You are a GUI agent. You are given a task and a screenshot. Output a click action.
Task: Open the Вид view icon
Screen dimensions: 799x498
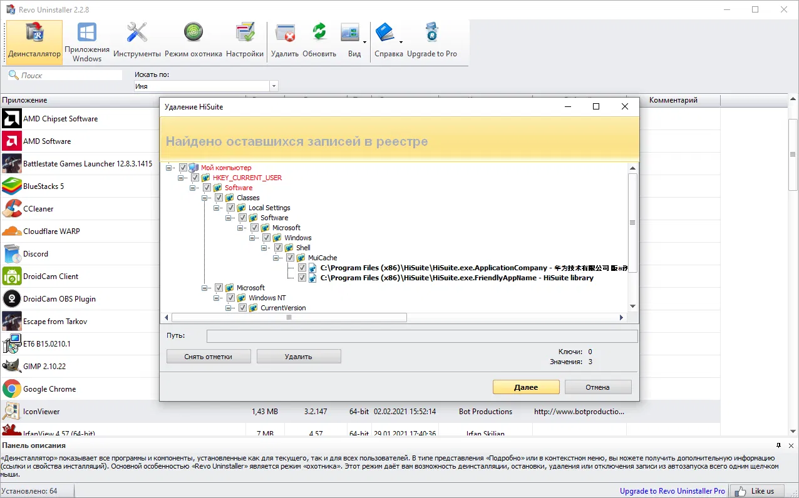[349, 32]
